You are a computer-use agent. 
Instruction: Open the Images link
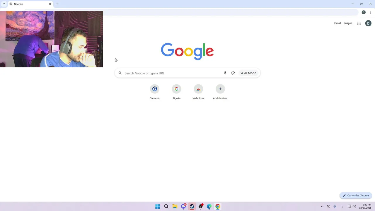(x=348, y=23)
